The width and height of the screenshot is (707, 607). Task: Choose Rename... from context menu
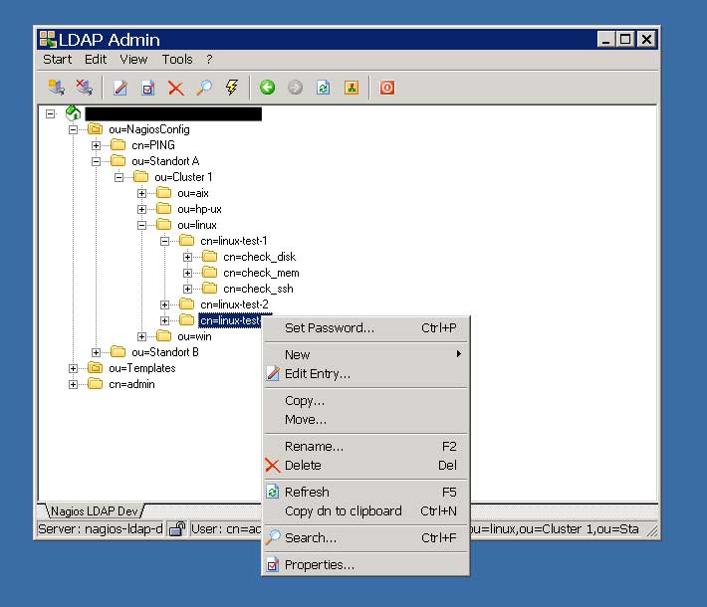[x=365, y=447]
